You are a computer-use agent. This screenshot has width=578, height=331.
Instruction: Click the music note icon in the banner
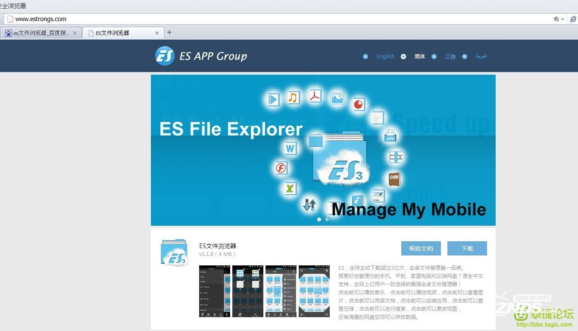coord(294,98)
